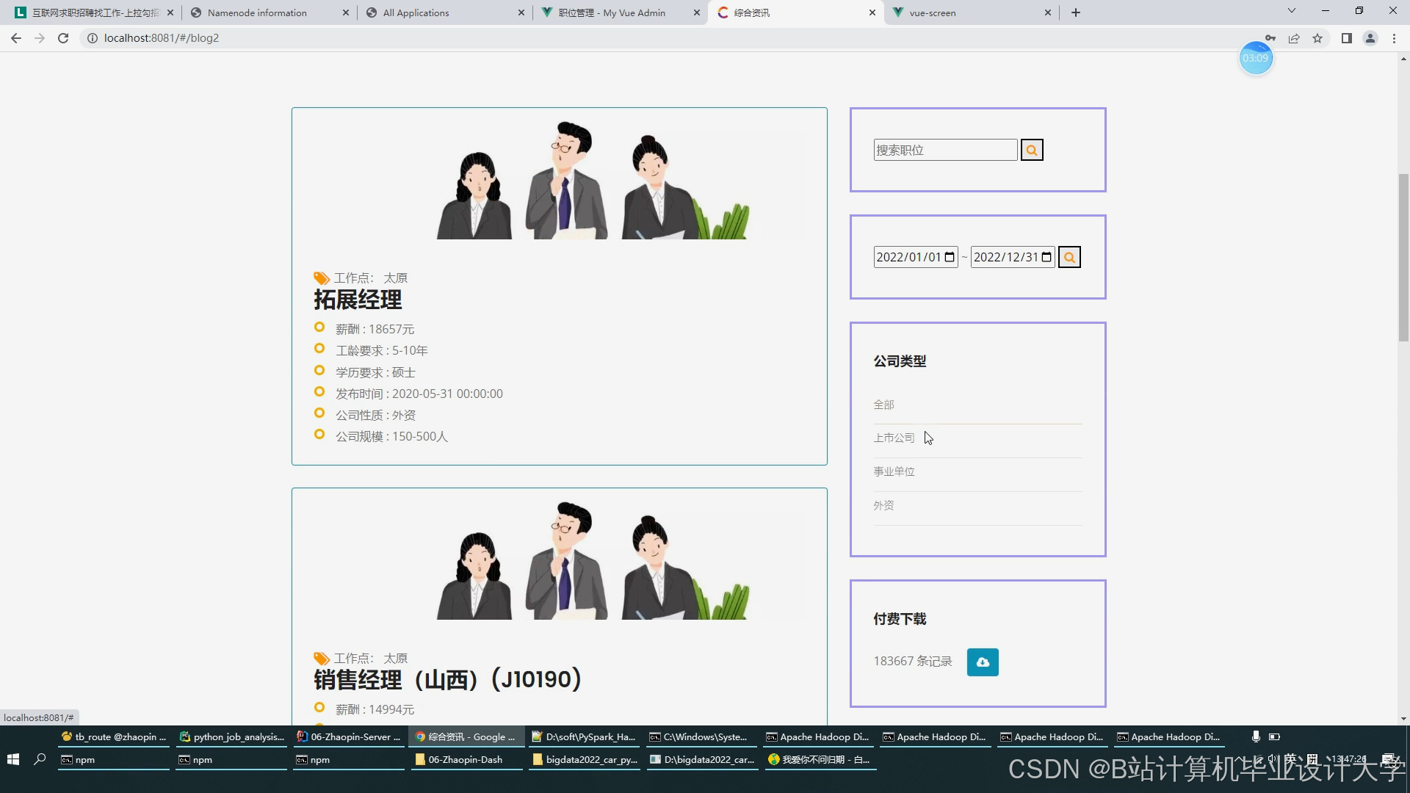Open the end date calendar picker
Screen dimensions: 1410x793
[x=1046, y=257]
